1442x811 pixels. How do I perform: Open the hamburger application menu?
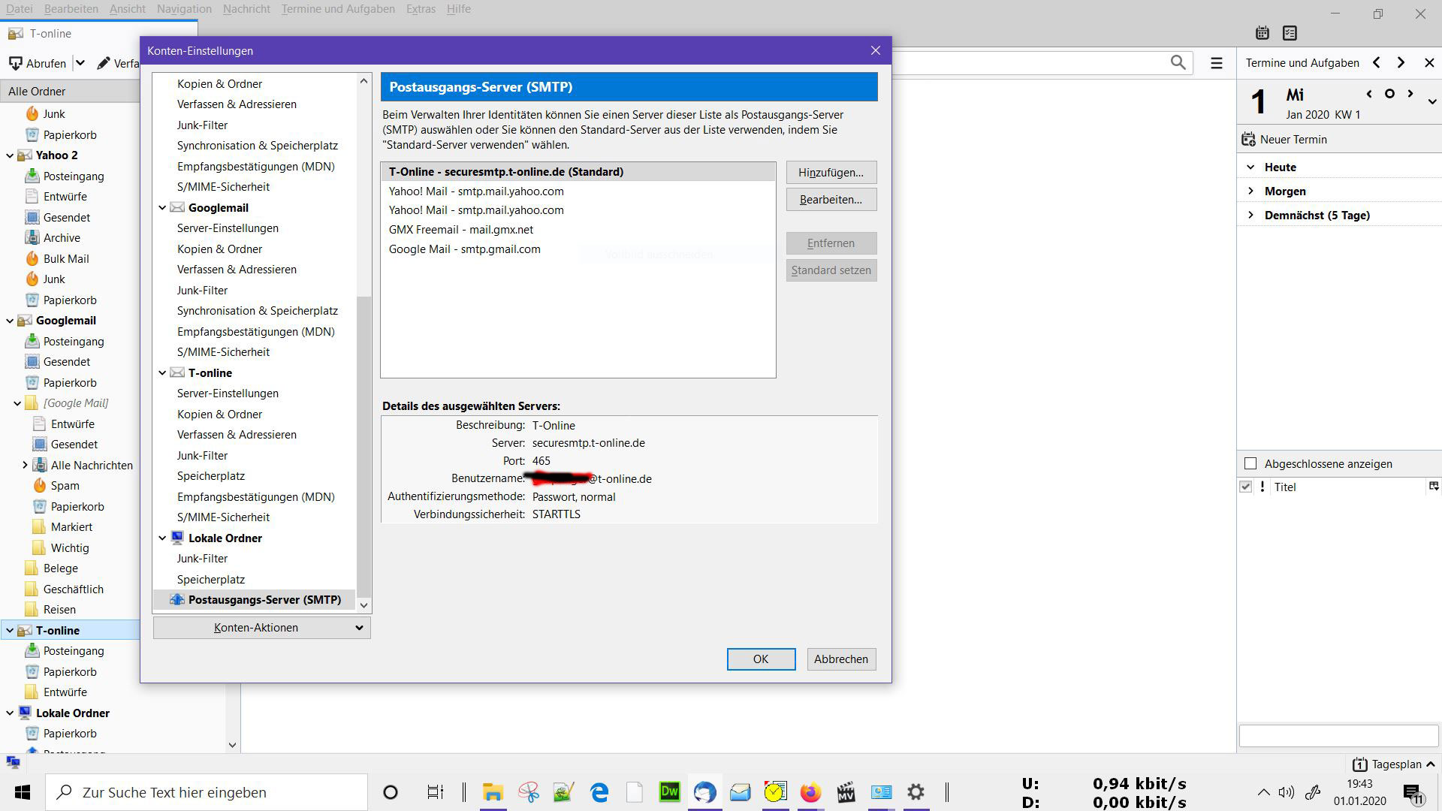(x=1217, y=64)
